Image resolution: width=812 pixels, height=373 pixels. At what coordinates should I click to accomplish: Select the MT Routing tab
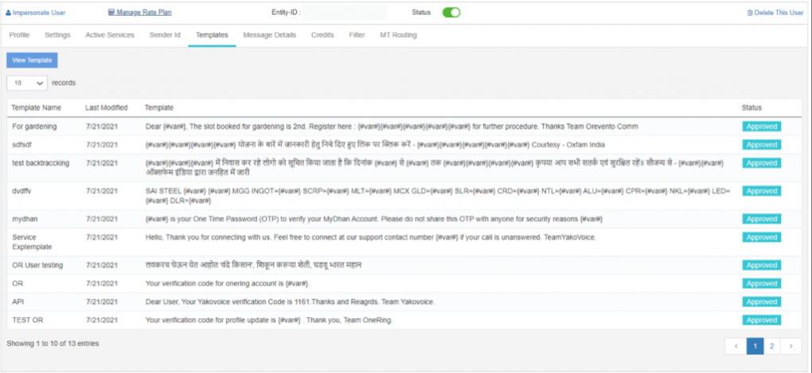point(398,35)
